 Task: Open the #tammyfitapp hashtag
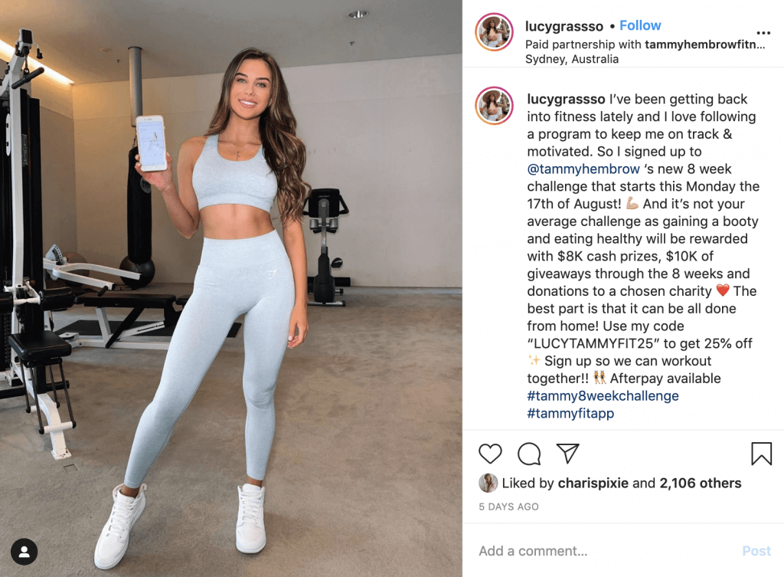point(570,413)
